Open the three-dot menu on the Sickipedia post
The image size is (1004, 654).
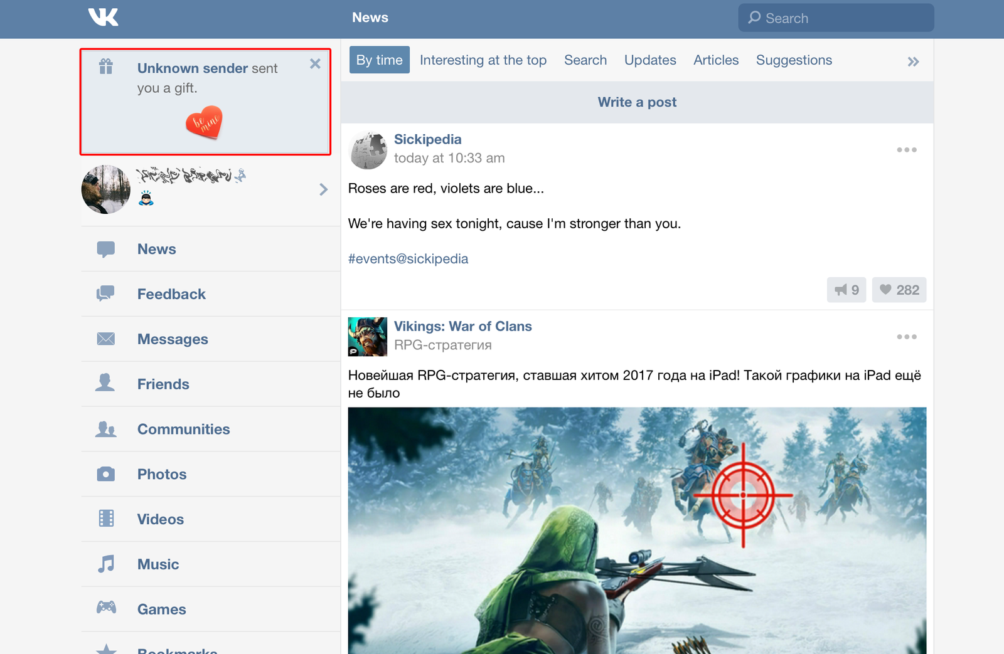(907, 150)
